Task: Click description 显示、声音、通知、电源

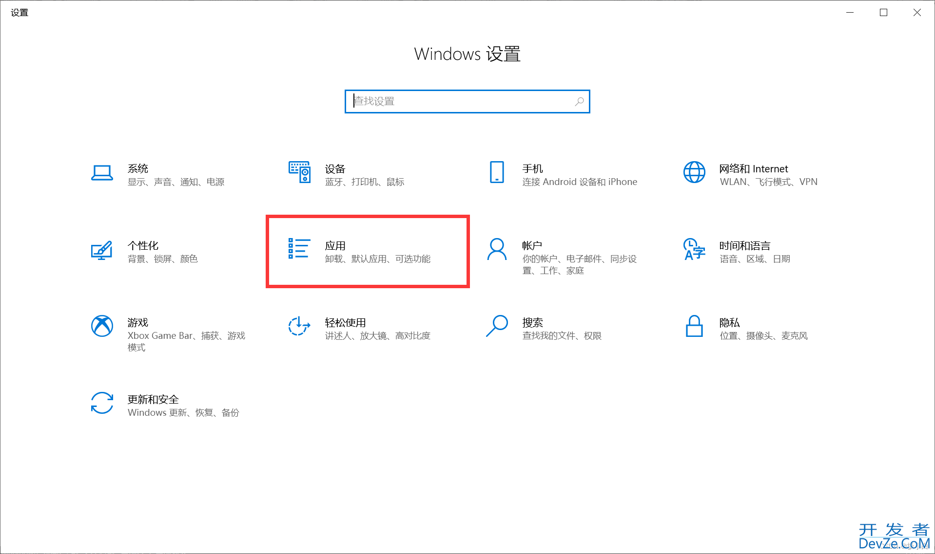Action: pos(176,182)
